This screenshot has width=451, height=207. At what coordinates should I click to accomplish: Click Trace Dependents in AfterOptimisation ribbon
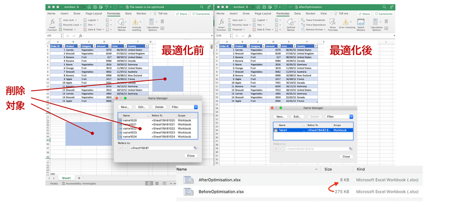pos(314,25)
